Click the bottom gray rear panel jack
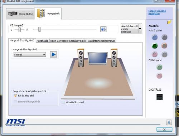The height and width of the screenshot is (136, 179). 164,54
